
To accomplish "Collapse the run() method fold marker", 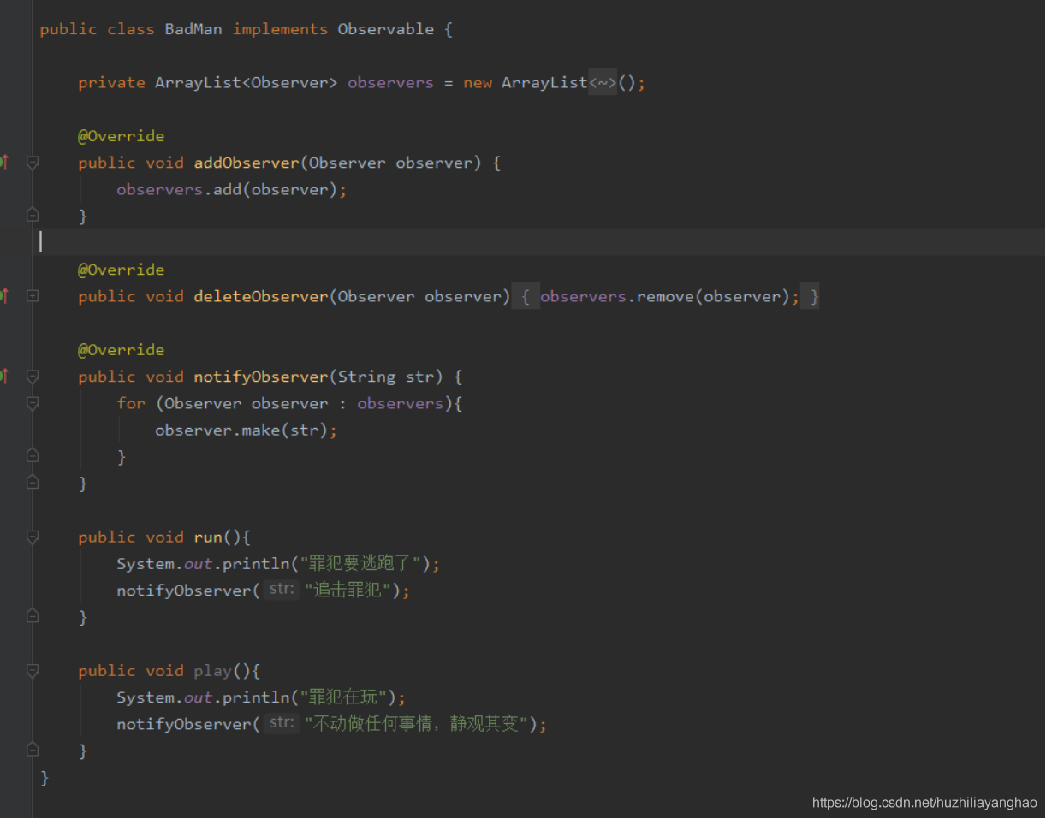I will click(33, 537).
